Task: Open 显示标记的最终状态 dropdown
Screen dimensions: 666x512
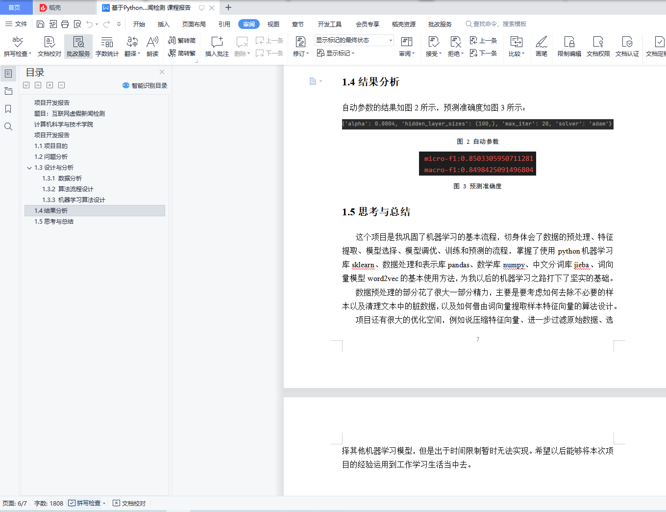Action: click(x=354, y=40)
